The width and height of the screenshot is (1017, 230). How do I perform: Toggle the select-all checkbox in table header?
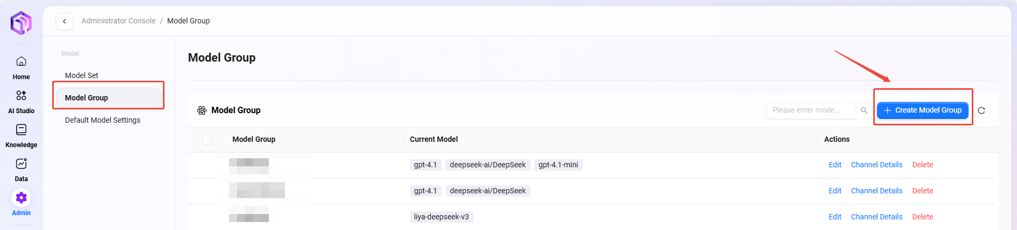[207, 140]
